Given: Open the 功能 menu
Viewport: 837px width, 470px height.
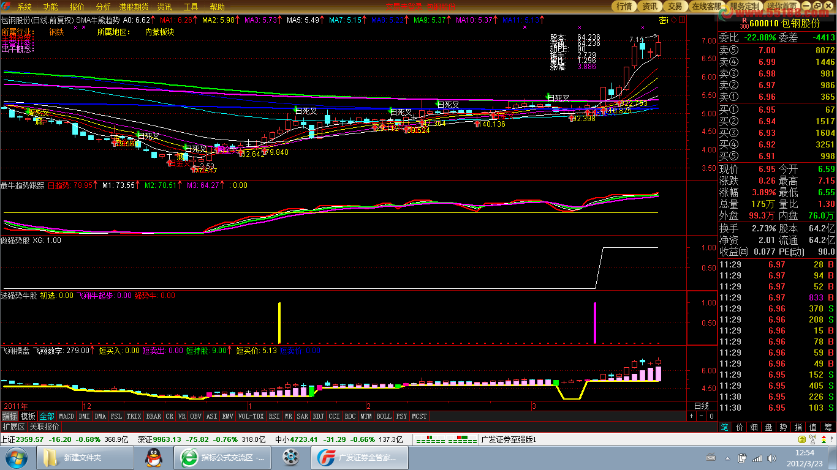Looking at the screenshot, I should coord(51,7).
